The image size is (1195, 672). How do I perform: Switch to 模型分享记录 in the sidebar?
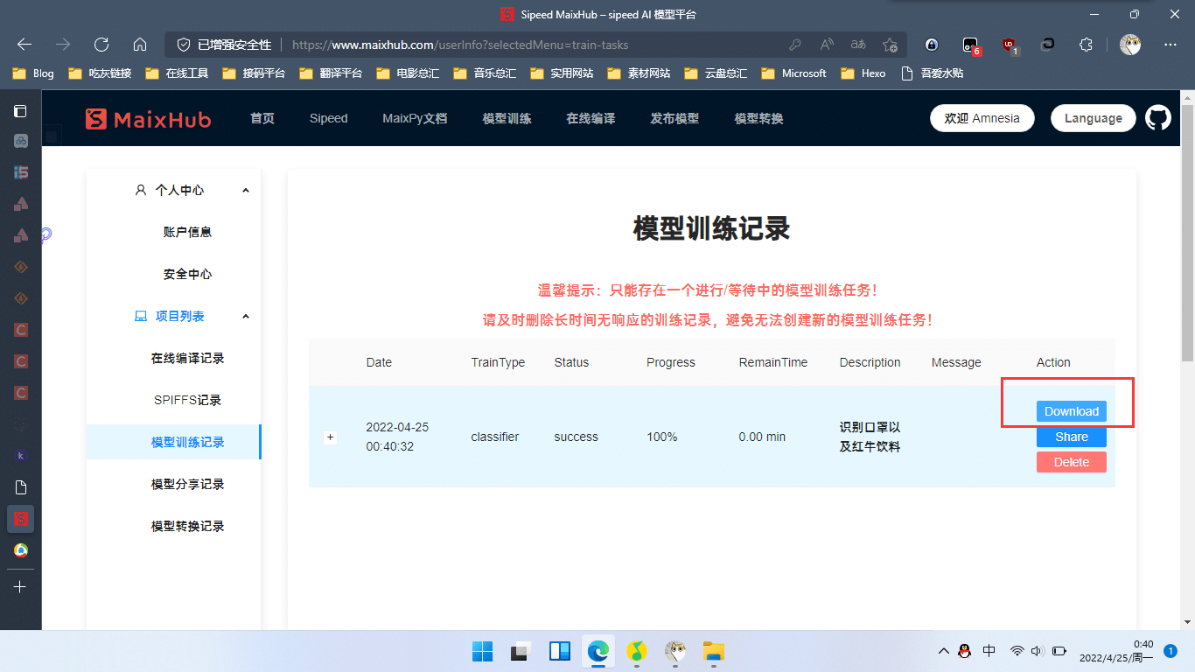click(x=186, y=483)
